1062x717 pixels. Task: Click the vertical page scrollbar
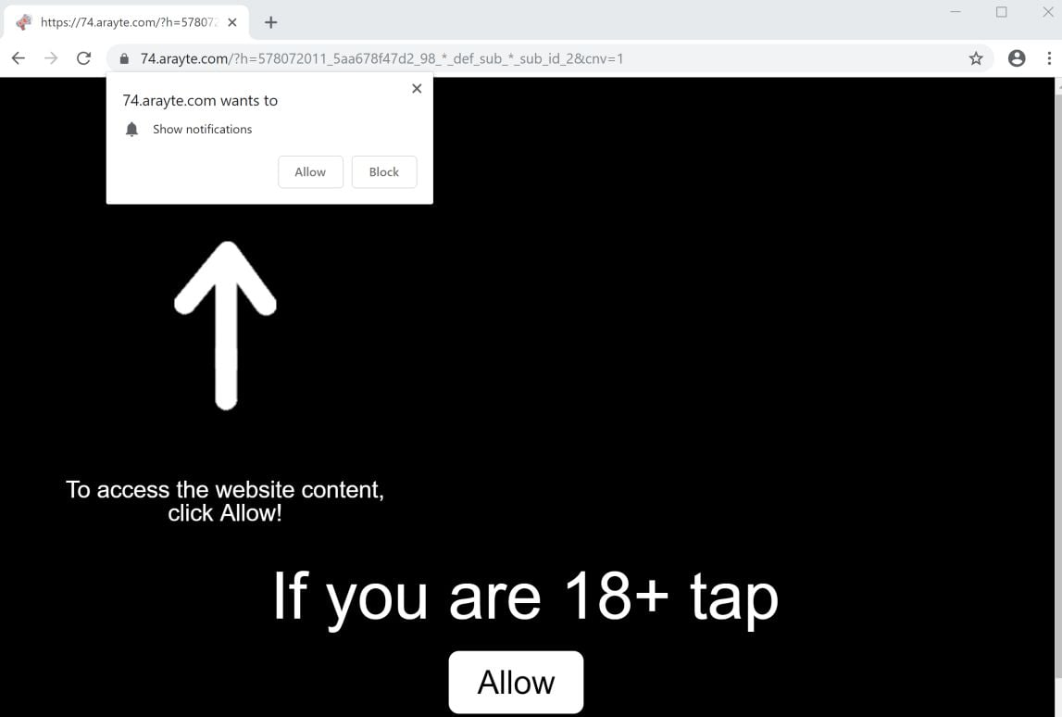(1058, 380)
